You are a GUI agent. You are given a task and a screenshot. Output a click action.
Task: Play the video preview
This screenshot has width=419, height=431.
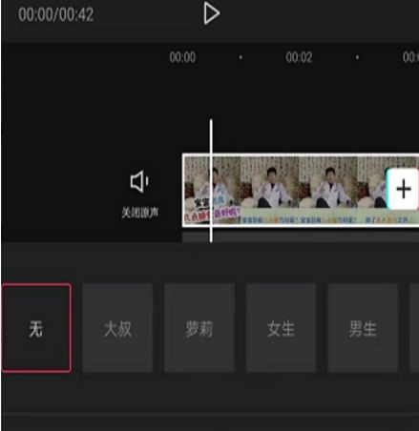pos(212,13)
